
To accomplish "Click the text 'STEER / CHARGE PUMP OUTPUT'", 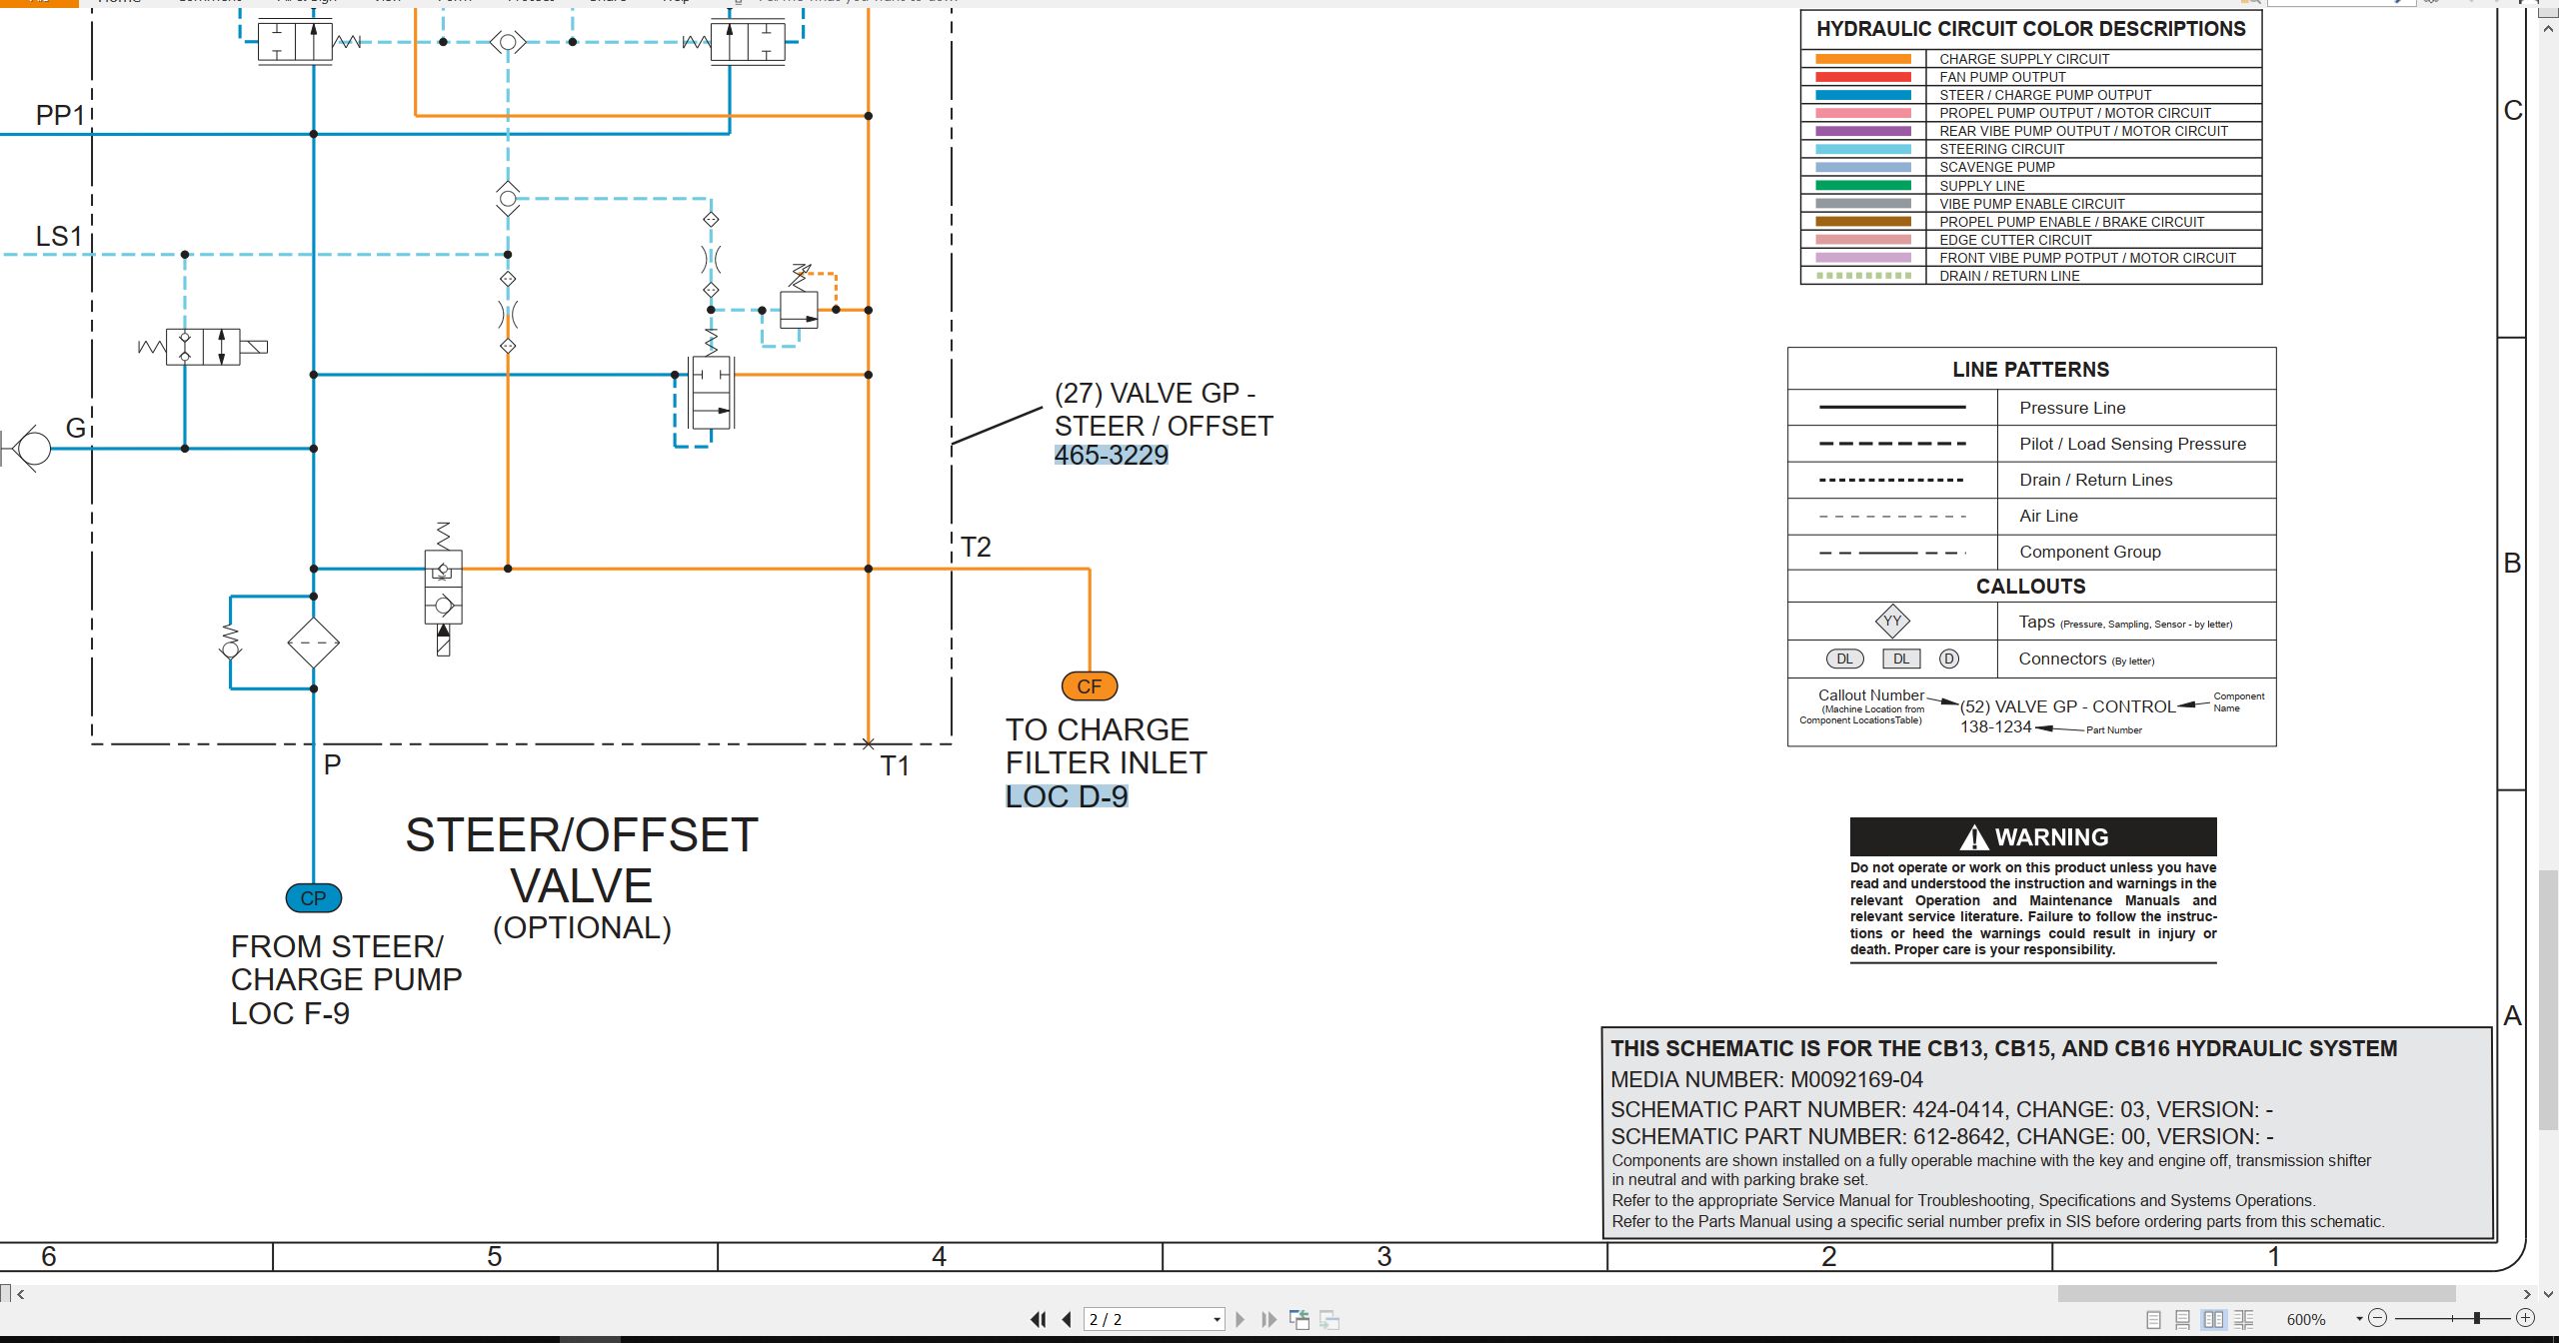I will (x=2045, y=95).
